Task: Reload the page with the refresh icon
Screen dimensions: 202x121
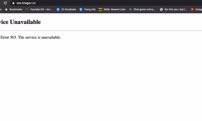Action: coord(5,3)
